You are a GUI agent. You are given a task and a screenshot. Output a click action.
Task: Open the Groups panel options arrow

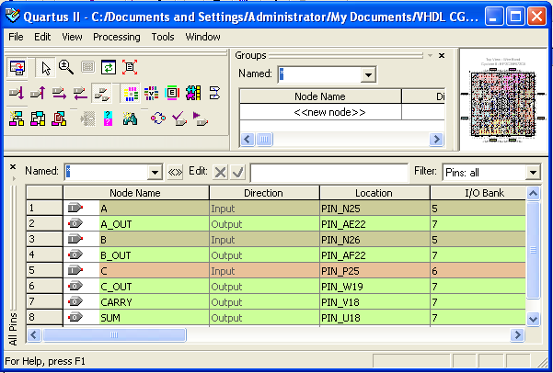pos(430,55)
